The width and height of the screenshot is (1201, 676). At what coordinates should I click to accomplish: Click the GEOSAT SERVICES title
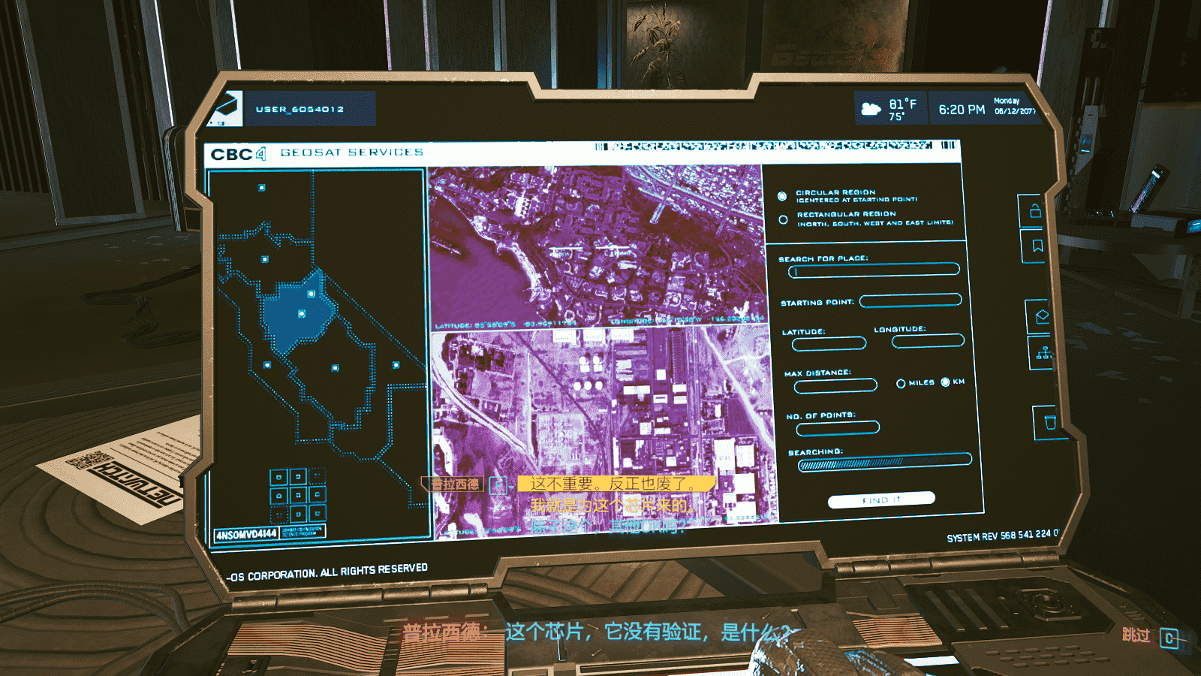(352, 152)
